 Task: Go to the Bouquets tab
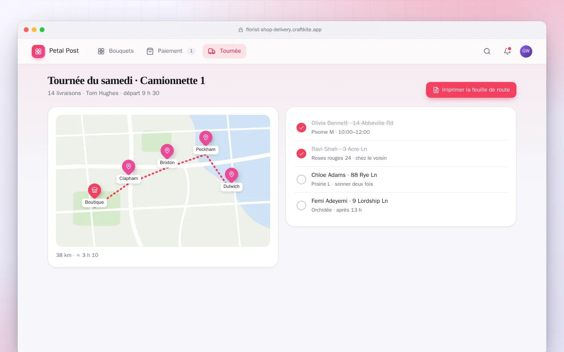coord(115,51)
